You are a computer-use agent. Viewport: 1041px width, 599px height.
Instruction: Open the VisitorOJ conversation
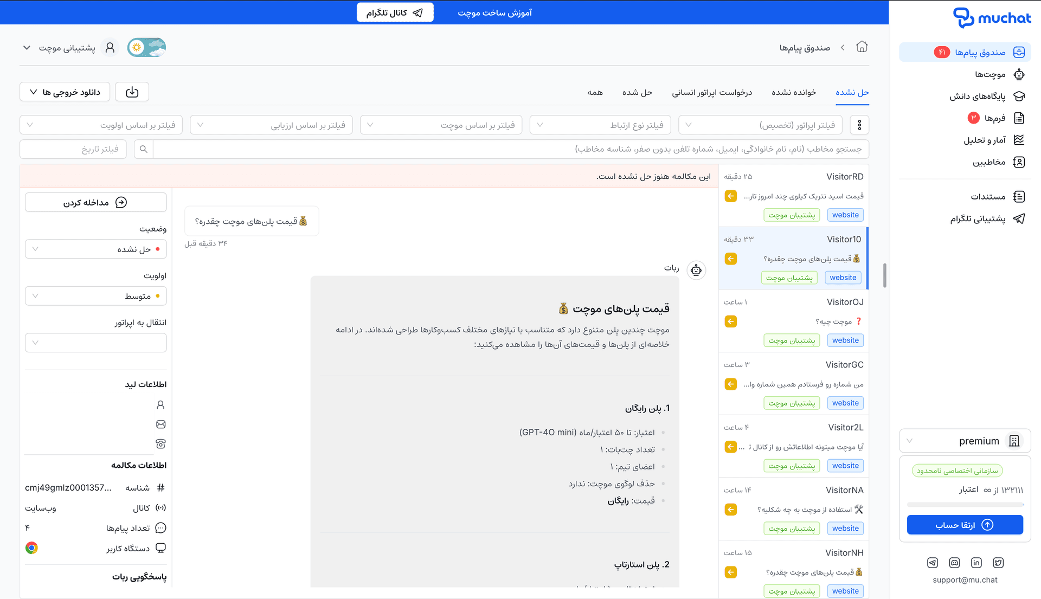coord(794,321)
